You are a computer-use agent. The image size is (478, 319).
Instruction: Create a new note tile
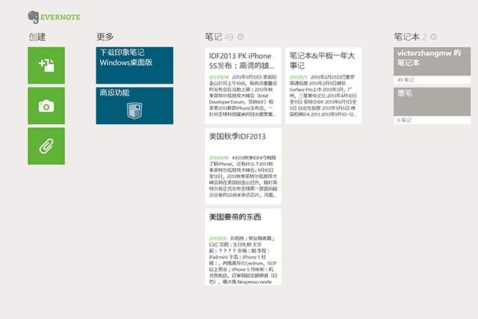[x=46, y=65]
